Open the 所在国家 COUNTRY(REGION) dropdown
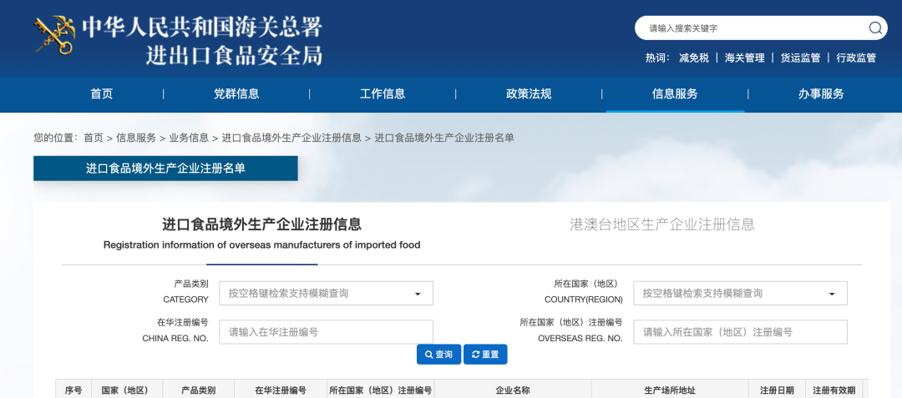The height and width of the screenshot is (398, 902). pos(740,294)
